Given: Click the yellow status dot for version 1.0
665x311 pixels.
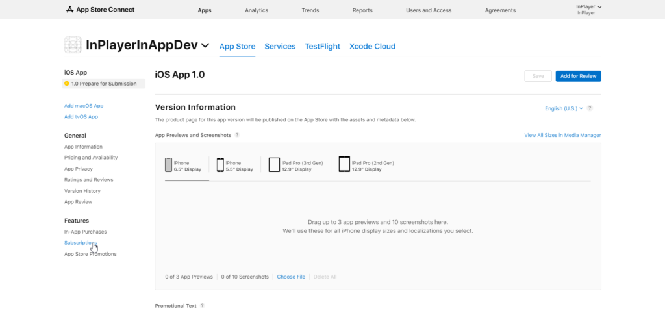Looking at the screenshot, I should click(67, 84).
